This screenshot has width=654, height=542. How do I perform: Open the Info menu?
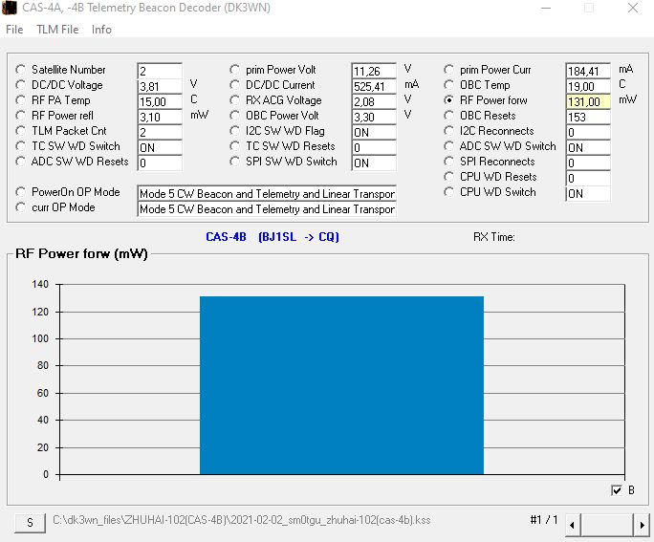(101, 30)
